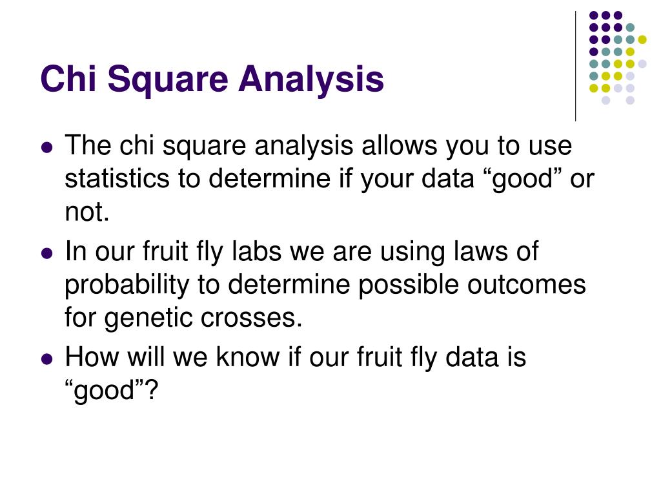The width and height of the screenshot is (661, 496).
Task: Select the bullet marker before "In our fruit"
Action: [x=47, y=253]
